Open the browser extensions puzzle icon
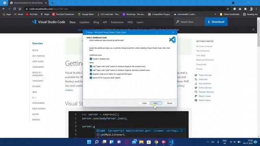Image resolution: width=260 pixels, height=146 pixels. click(245, 9)
